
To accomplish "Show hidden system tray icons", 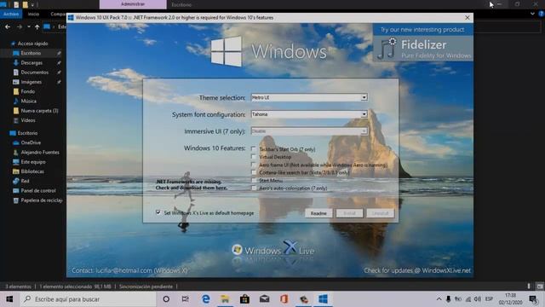I will pos(439,299).
